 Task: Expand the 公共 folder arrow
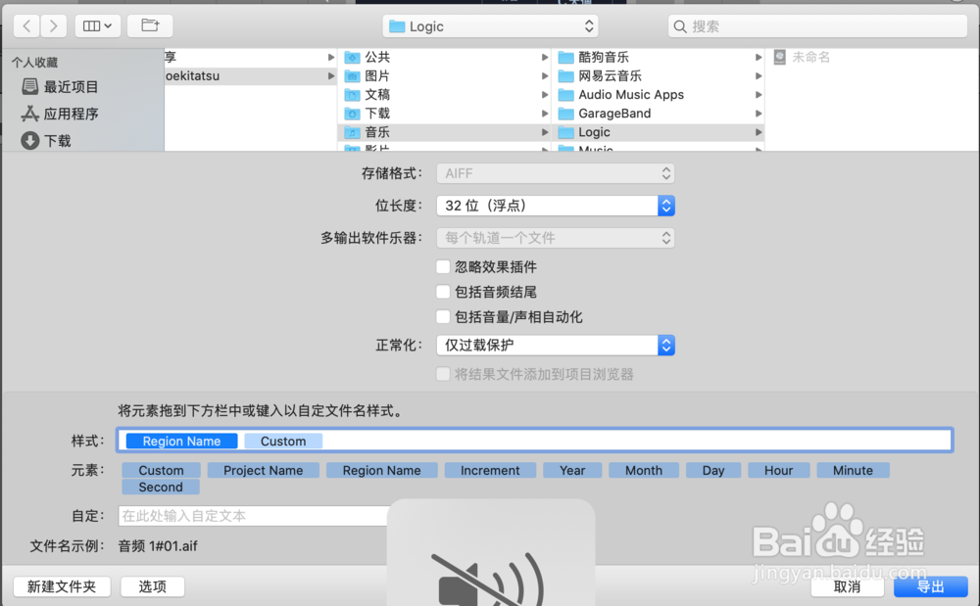coord(544,58)
